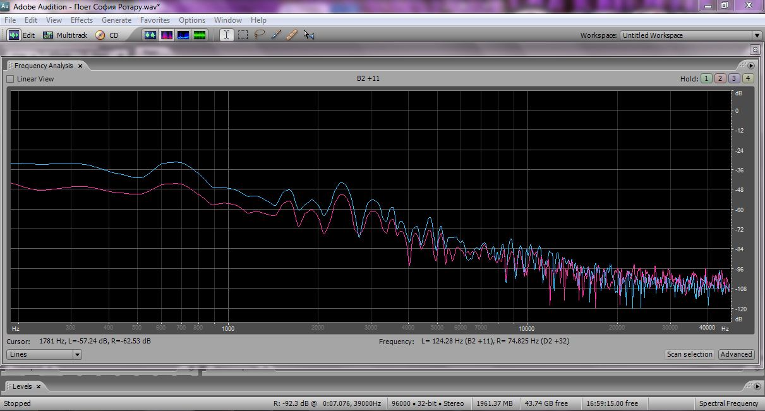Select the Spot Healing Brush tool
765x411 pixels.
point(292,35)
